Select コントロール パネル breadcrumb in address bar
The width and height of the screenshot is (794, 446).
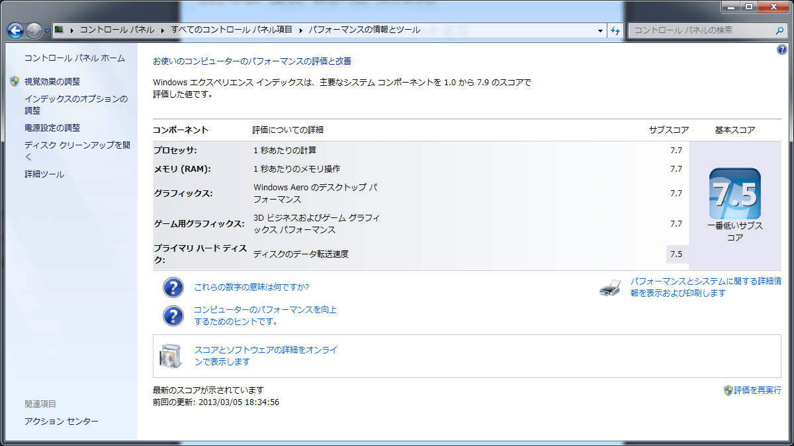[116, 30]
